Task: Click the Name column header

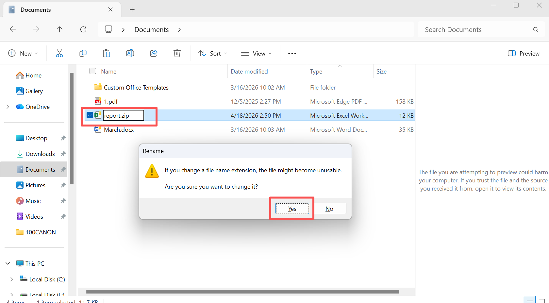Action: [x=108, y=71]
